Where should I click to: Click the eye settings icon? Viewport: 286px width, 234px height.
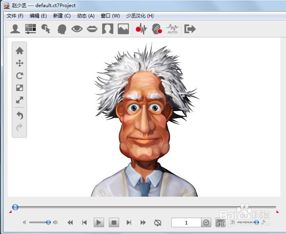(x=77, y=29)
